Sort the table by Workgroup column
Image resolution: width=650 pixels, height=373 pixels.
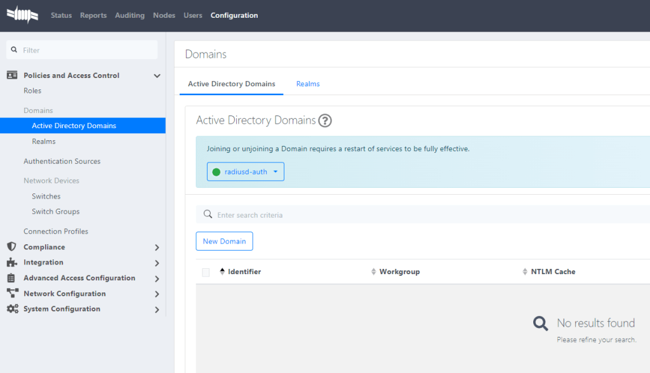[x=399, y=272]
